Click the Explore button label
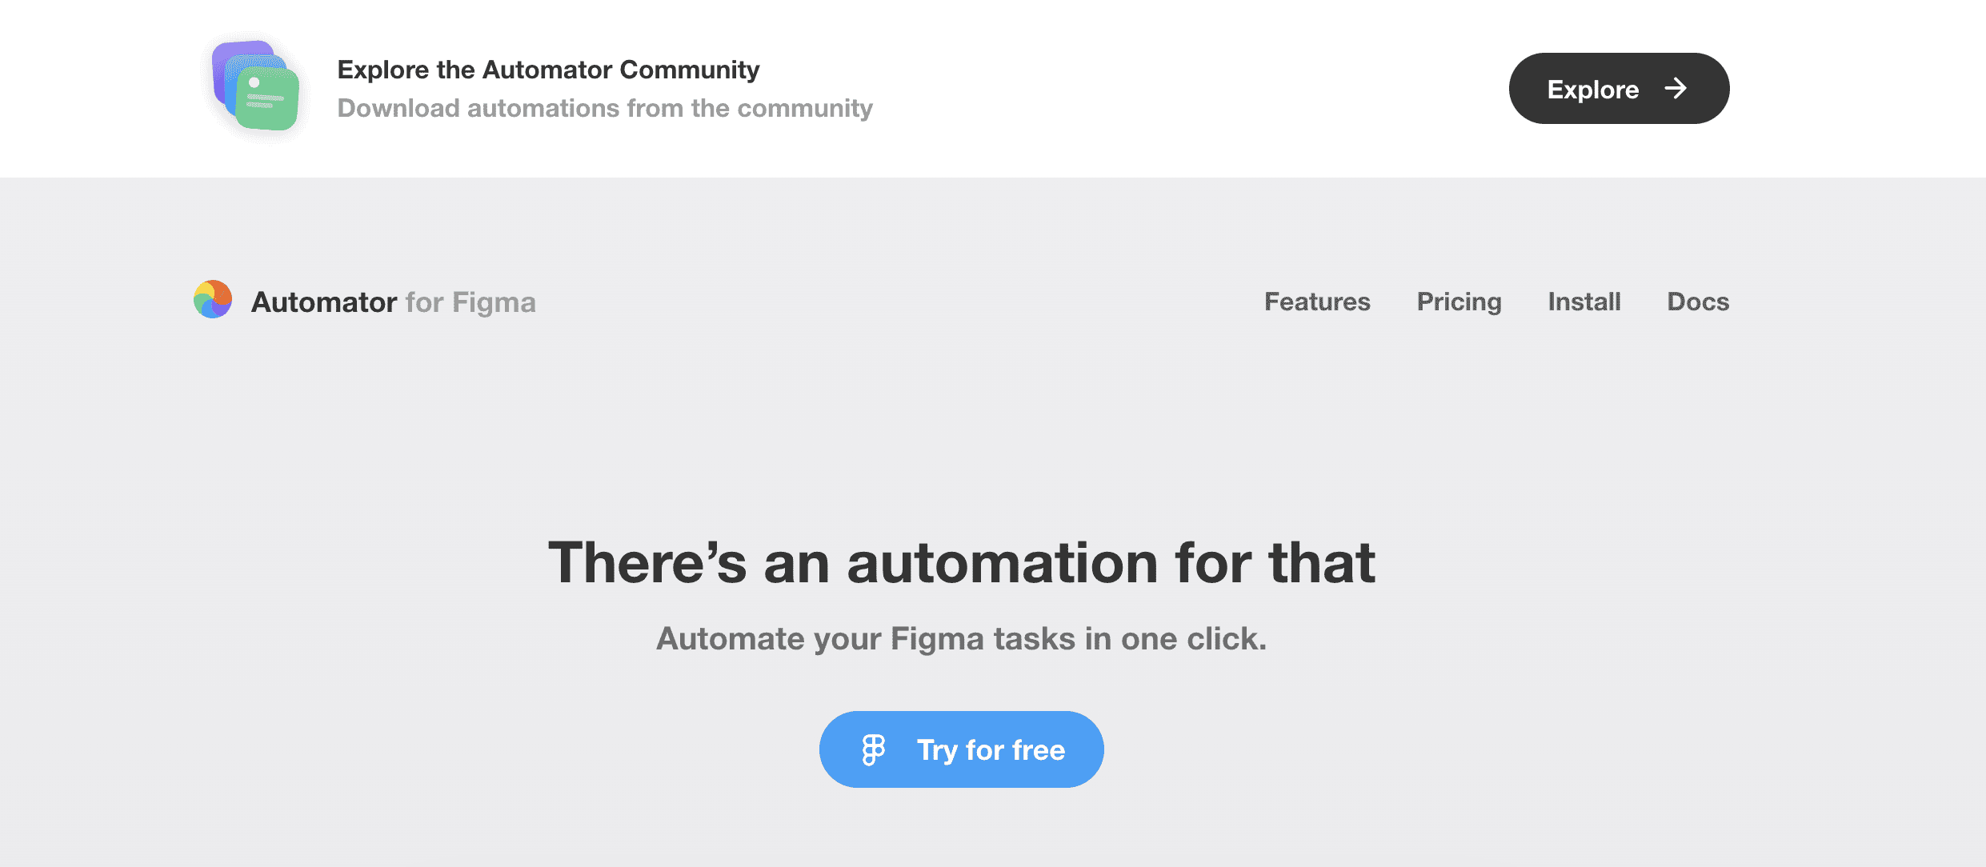Image resolution: width=1986 pixels, height=867 pixels. (x=1592, y=89)
